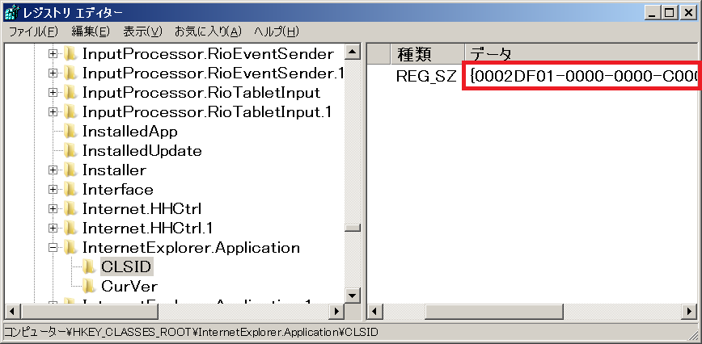
Task: Click the folder icon of InputProcessor.RioEventSender
Action: click(70, 54)
